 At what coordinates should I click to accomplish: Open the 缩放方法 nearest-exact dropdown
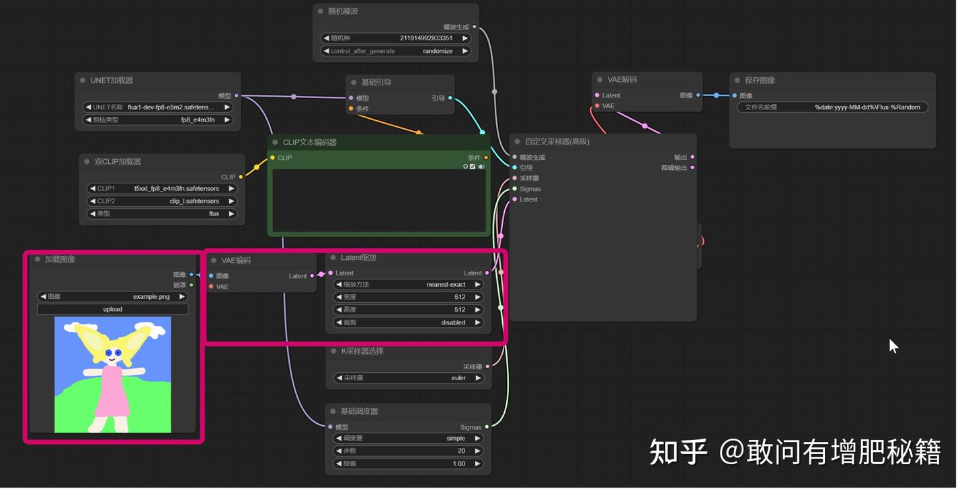tap(409, 284)
